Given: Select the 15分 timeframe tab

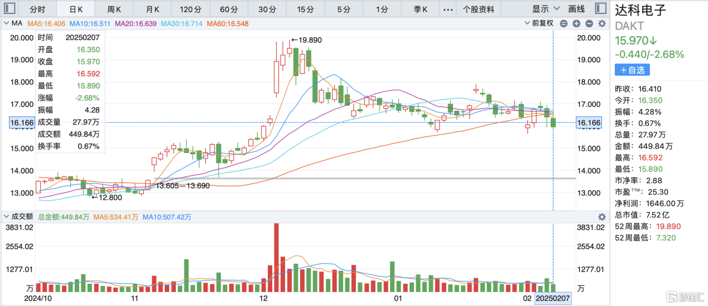Looking at the screenshot, I should (305, 9).
